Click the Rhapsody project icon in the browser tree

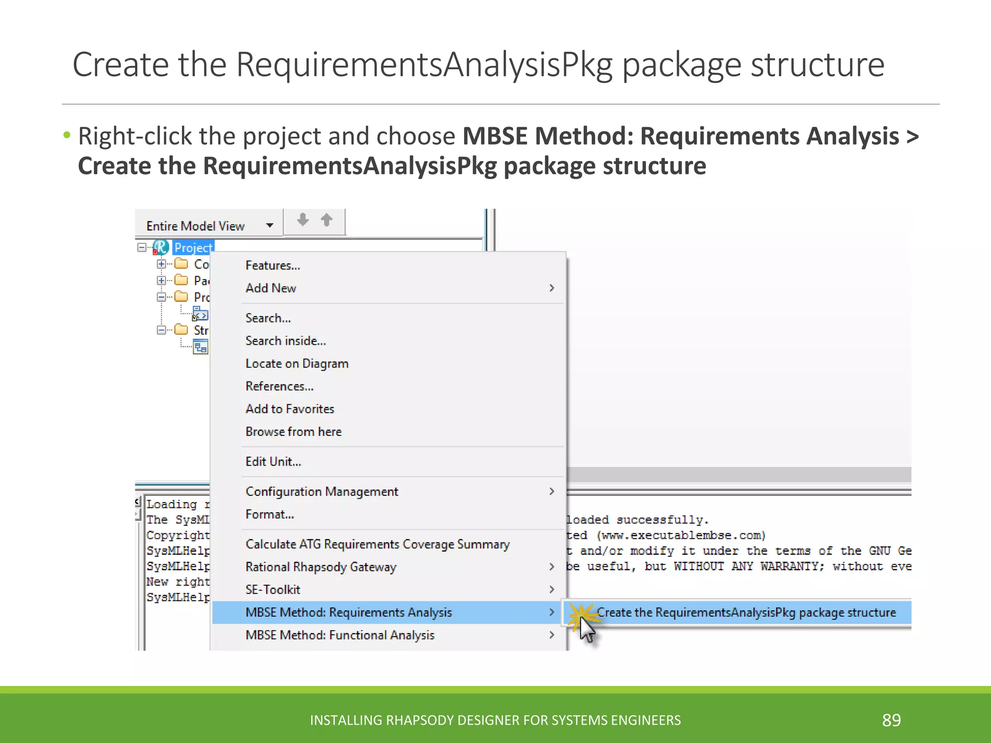[x=161, y=247]
